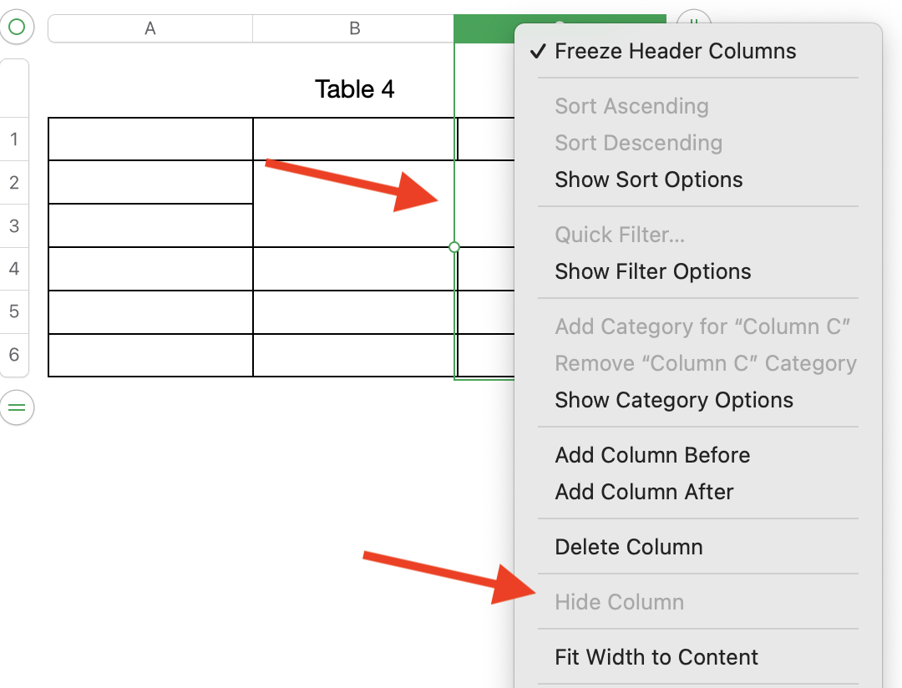Click Delete Column in context menu
The image size is (902, 688).
628,547
